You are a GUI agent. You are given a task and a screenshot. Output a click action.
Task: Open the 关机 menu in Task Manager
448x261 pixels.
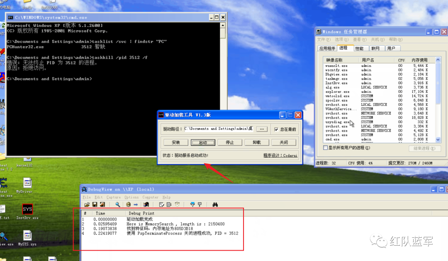click(378, 39)
